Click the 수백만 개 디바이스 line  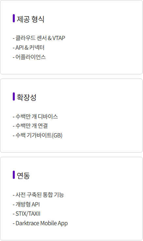point(35,116)
